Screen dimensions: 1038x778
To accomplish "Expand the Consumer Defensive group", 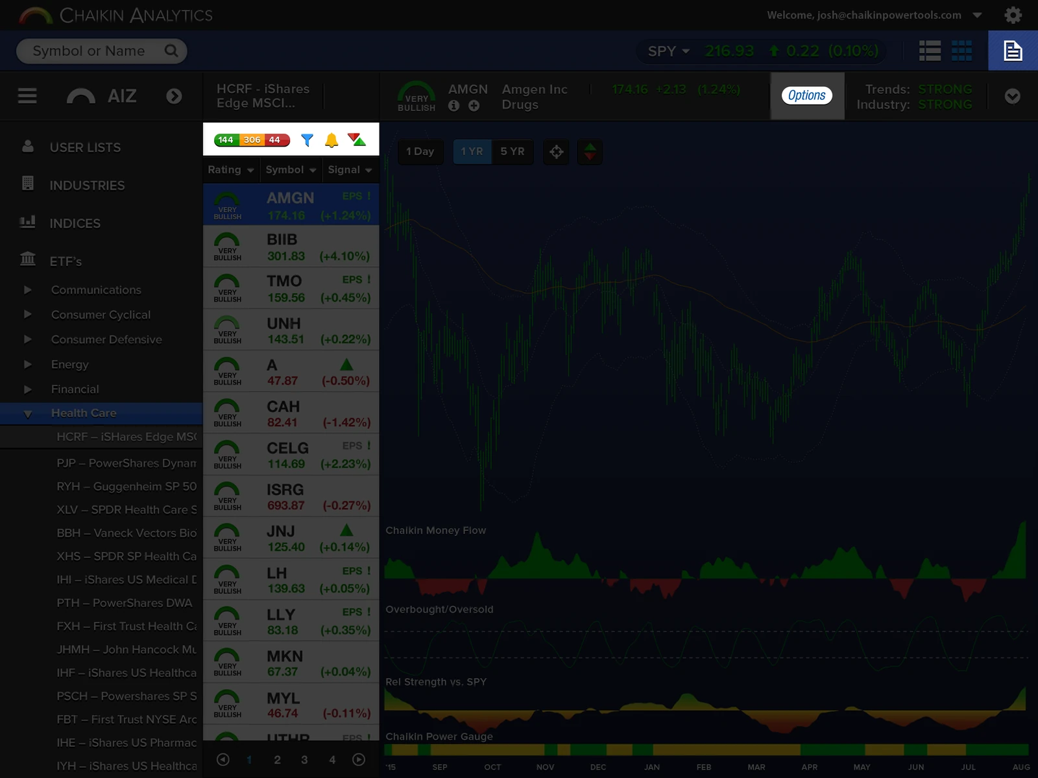I will (x=27, y=339).
